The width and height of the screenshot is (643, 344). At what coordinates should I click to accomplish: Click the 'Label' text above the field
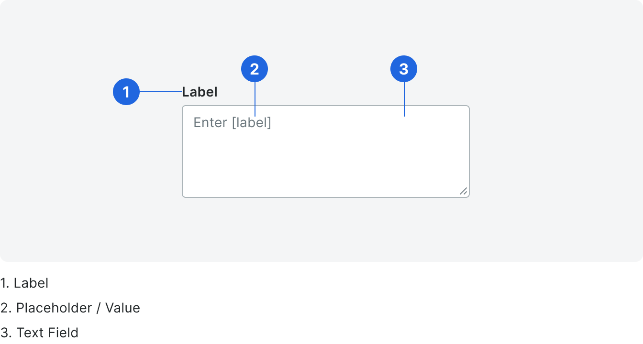pyautogui.click(x=200, y=92)
